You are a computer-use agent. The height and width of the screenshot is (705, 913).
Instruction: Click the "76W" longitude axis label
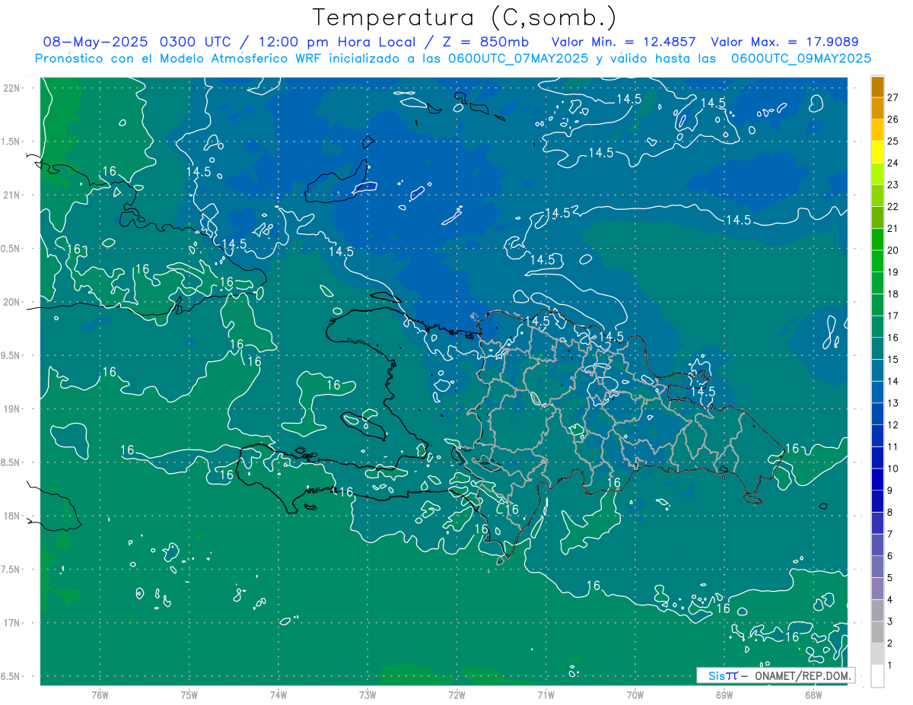pyautogui.click(x=100, y=694)
